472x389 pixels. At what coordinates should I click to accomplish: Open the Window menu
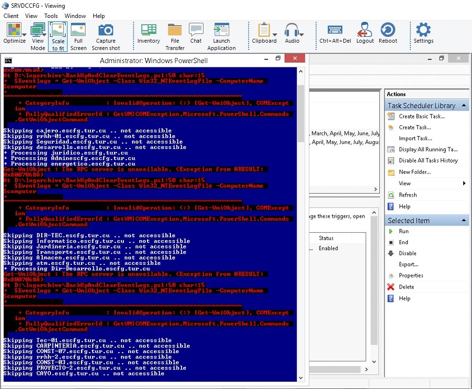tap(75, 16)
